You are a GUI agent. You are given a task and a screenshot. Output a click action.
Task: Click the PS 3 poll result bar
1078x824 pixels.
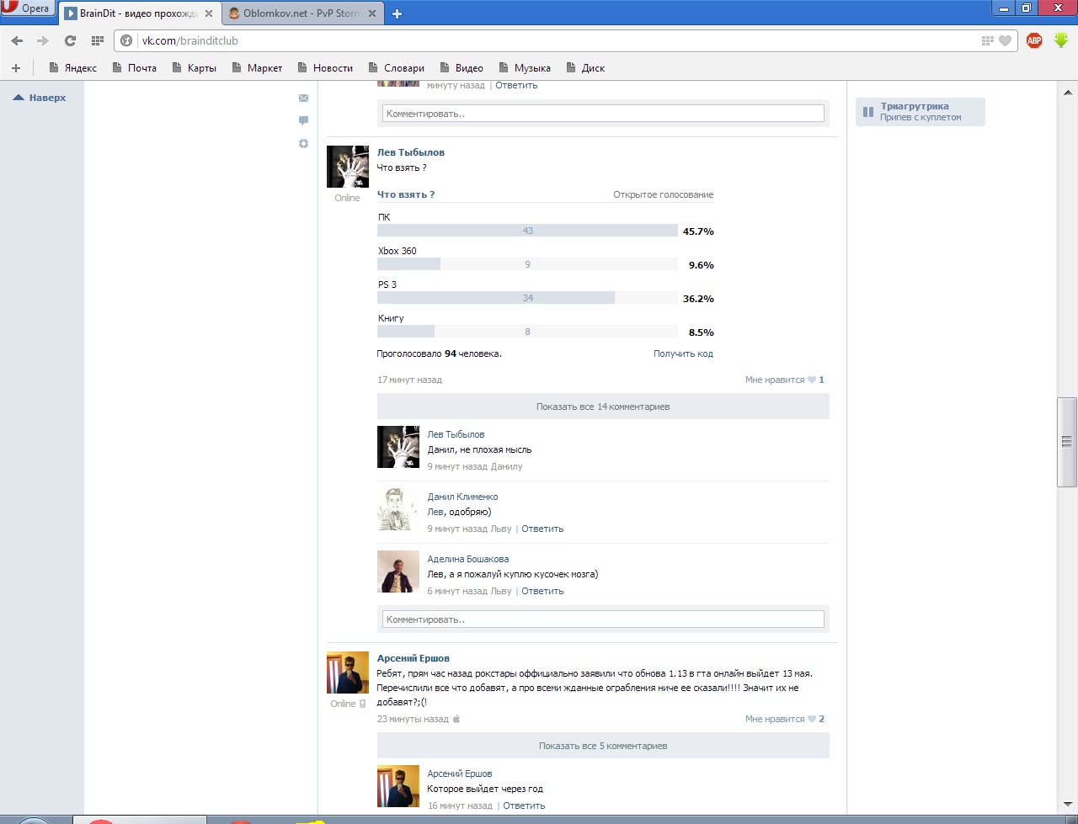click(527, 298)
